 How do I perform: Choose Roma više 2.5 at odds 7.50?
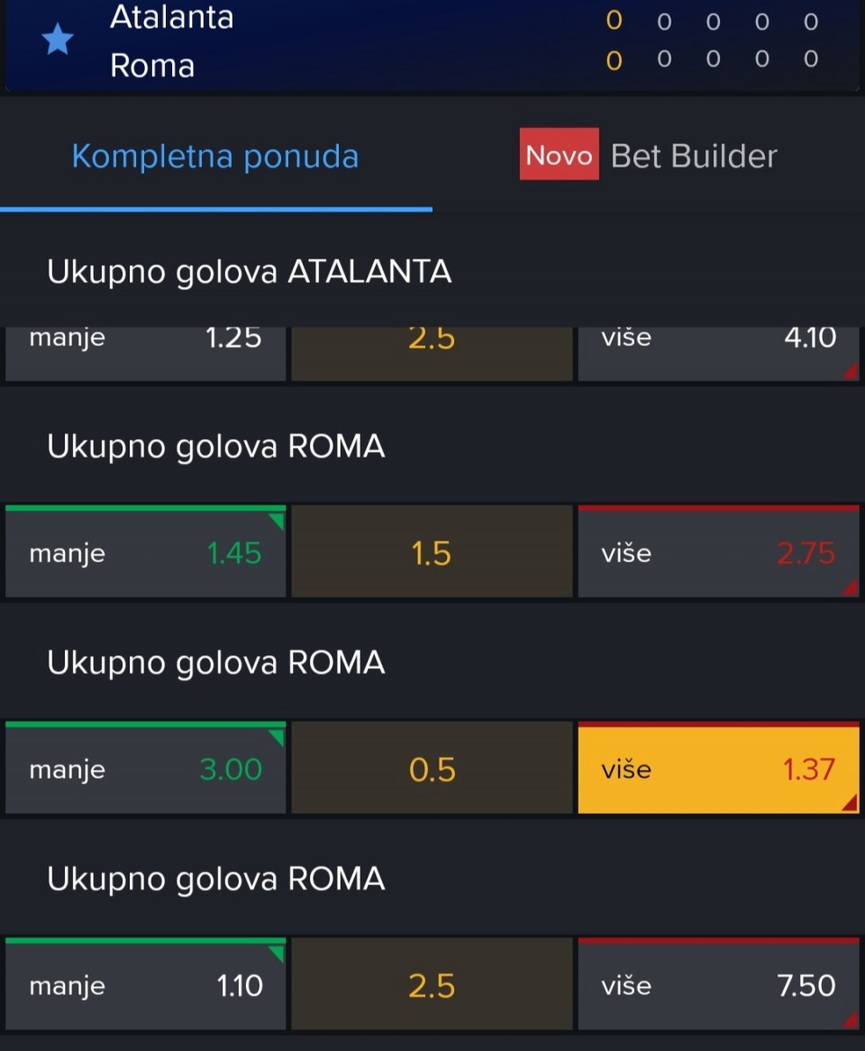[718, 984]
